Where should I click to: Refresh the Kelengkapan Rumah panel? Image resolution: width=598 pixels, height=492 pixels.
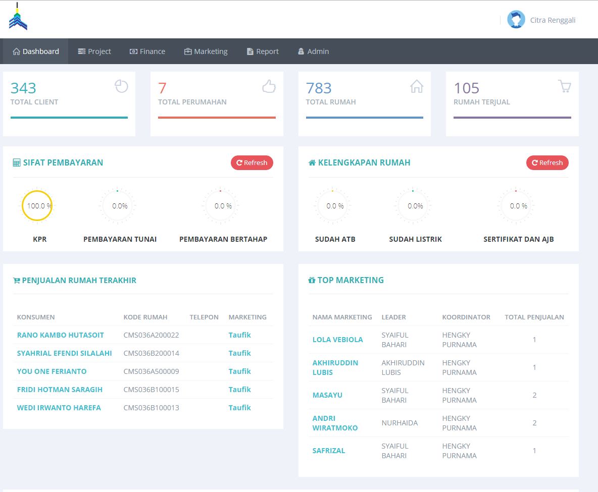pyautogui.click(x=547, y=162)
